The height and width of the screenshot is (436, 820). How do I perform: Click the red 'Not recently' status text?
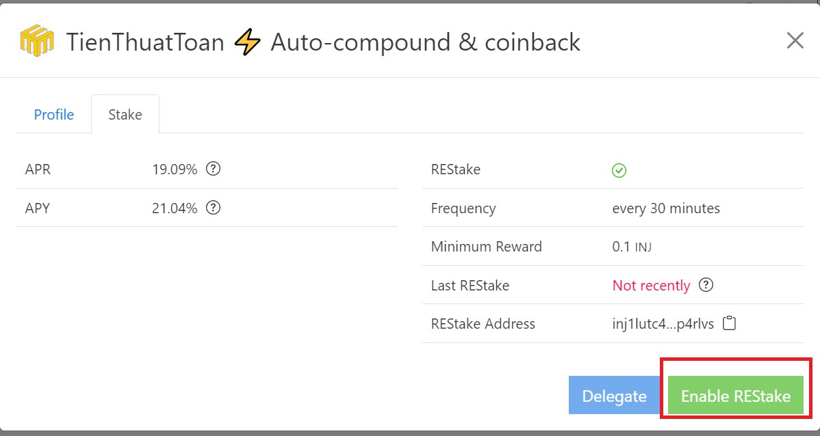click(651, 286)
